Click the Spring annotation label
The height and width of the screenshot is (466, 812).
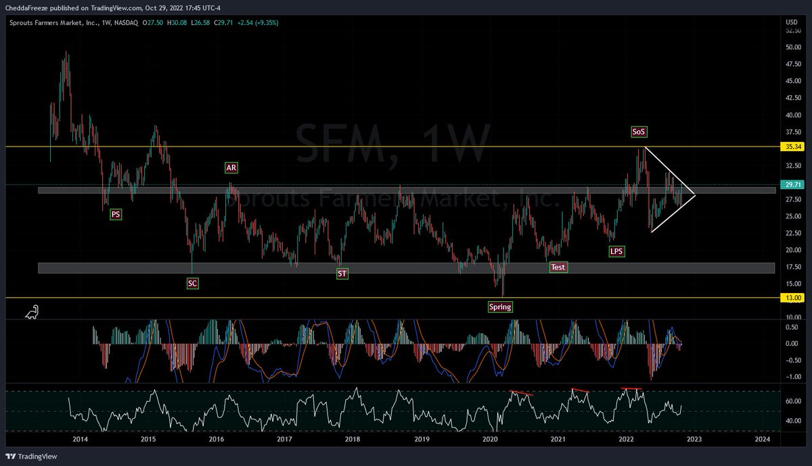coord(501,307)
